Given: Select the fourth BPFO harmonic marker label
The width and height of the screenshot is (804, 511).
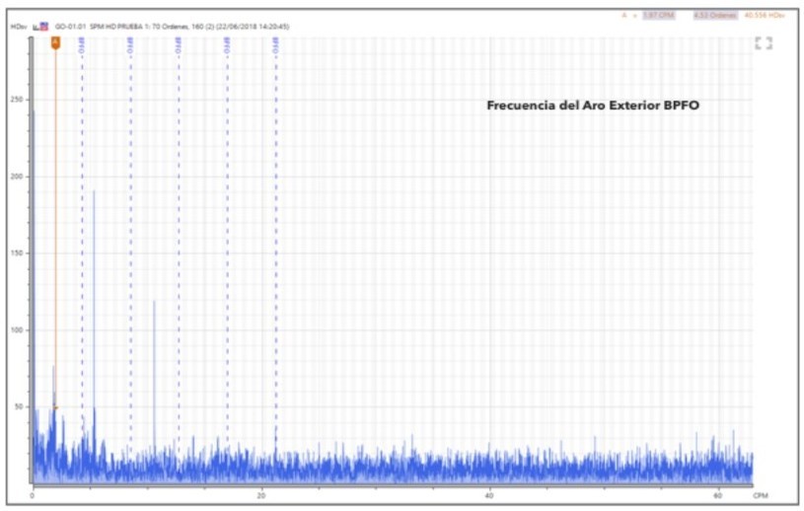Looking at the screenshot, I should point(227,43).
